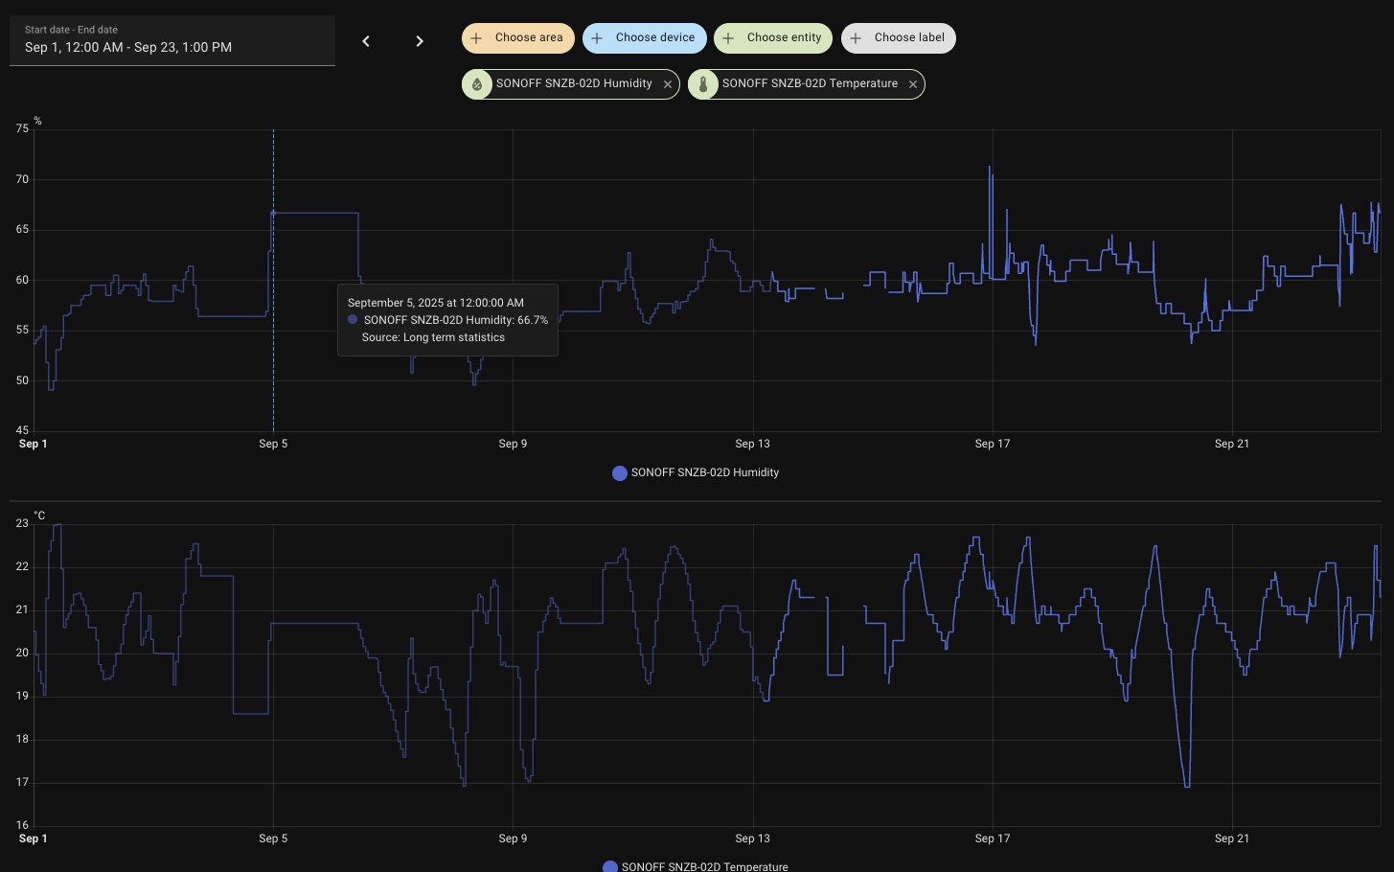
Task: Click humidity droplet icon on Humidity chip
Action: tap(477, 84)
